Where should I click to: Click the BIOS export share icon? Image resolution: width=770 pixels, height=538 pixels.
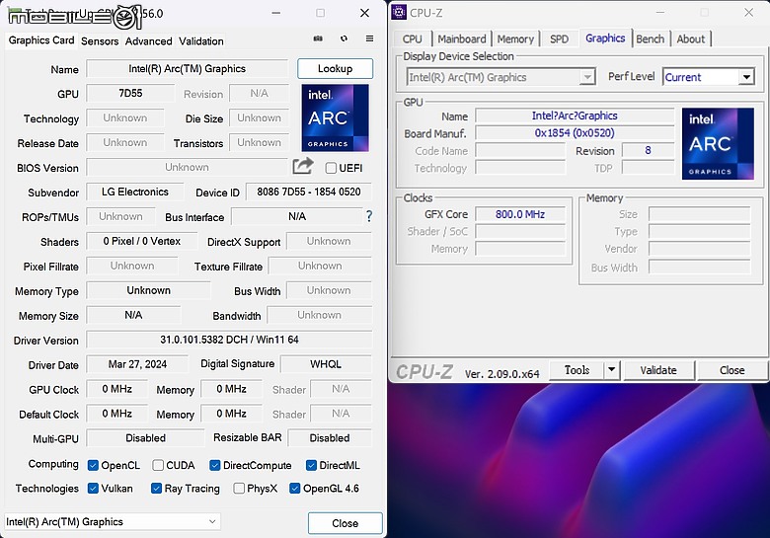pyautogui.click(x=303, y=167)
